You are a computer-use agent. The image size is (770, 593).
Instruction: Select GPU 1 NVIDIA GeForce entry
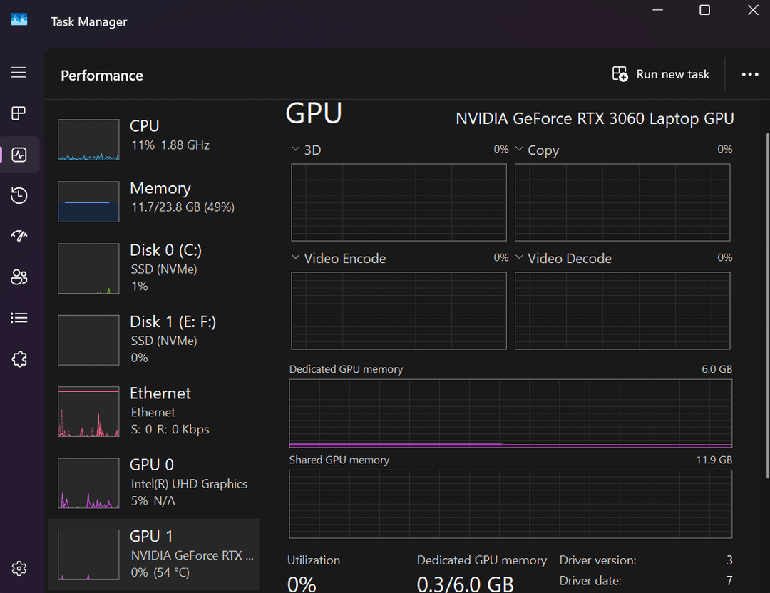154,555
